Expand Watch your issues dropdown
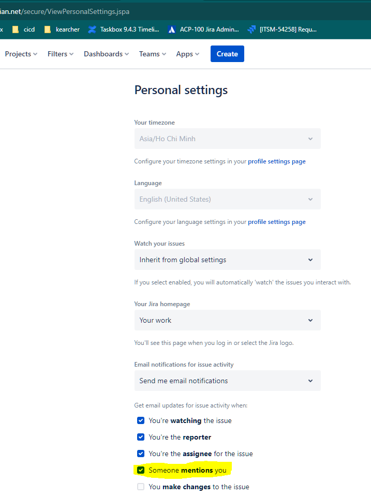Viewport: 371px width, 498px height. pos(227,260)
